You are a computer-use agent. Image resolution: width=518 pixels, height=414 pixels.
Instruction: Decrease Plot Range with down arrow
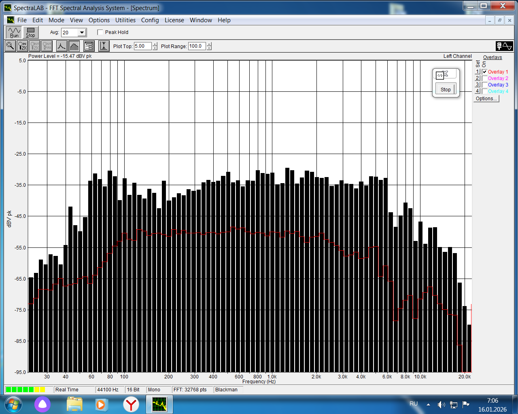point(209,48)
